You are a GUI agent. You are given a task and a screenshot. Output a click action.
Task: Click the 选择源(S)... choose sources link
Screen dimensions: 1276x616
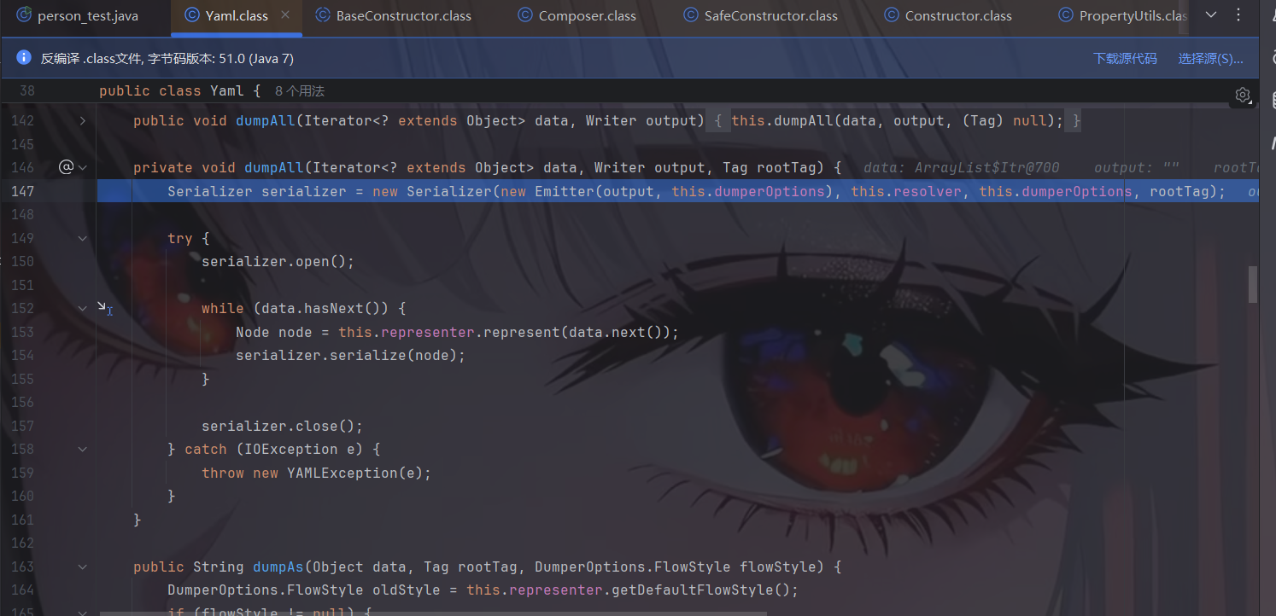pyautogui.click(x=1211, y=59)
